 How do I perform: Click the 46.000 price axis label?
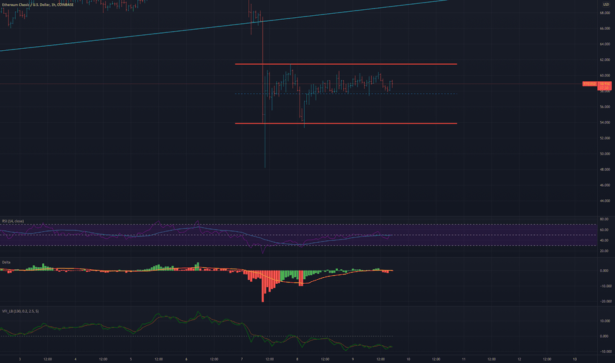point(605,185)
